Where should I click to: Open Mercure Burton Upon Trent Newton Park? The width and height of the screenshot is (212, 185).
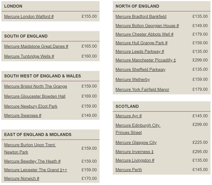(30, 148)
